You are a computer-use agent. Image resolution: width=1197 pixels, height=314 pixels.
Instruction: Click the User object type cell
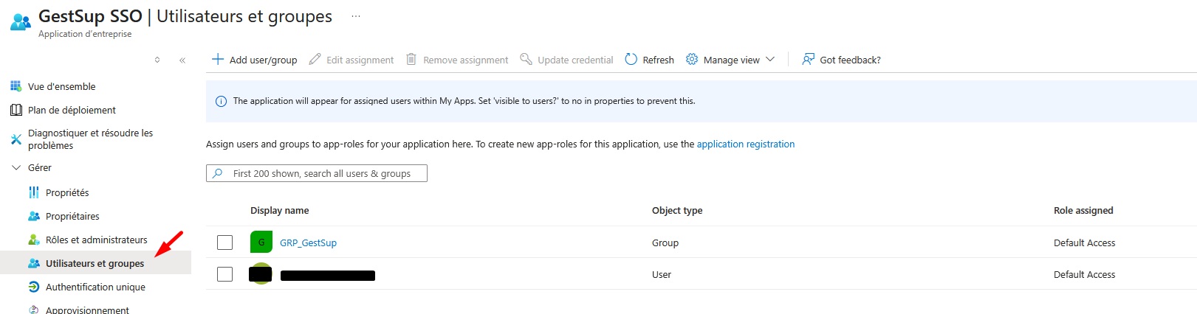tap(662, 274)
